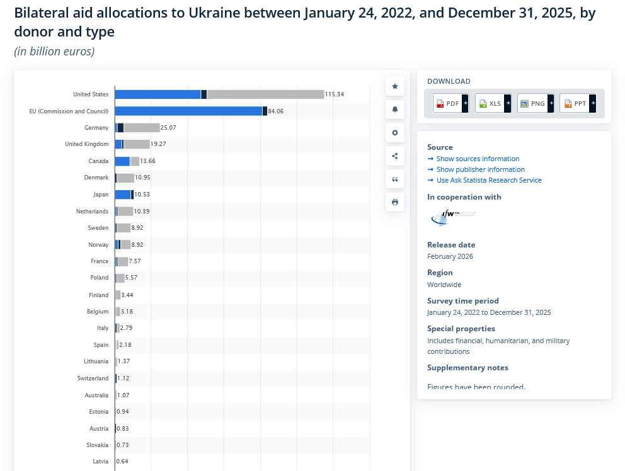Click the 84.06 value label
Screen dimensions: 625x471
276,111
